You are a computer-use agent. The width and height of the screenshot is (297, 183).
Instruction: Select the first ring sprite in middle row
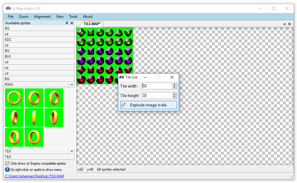14,117
